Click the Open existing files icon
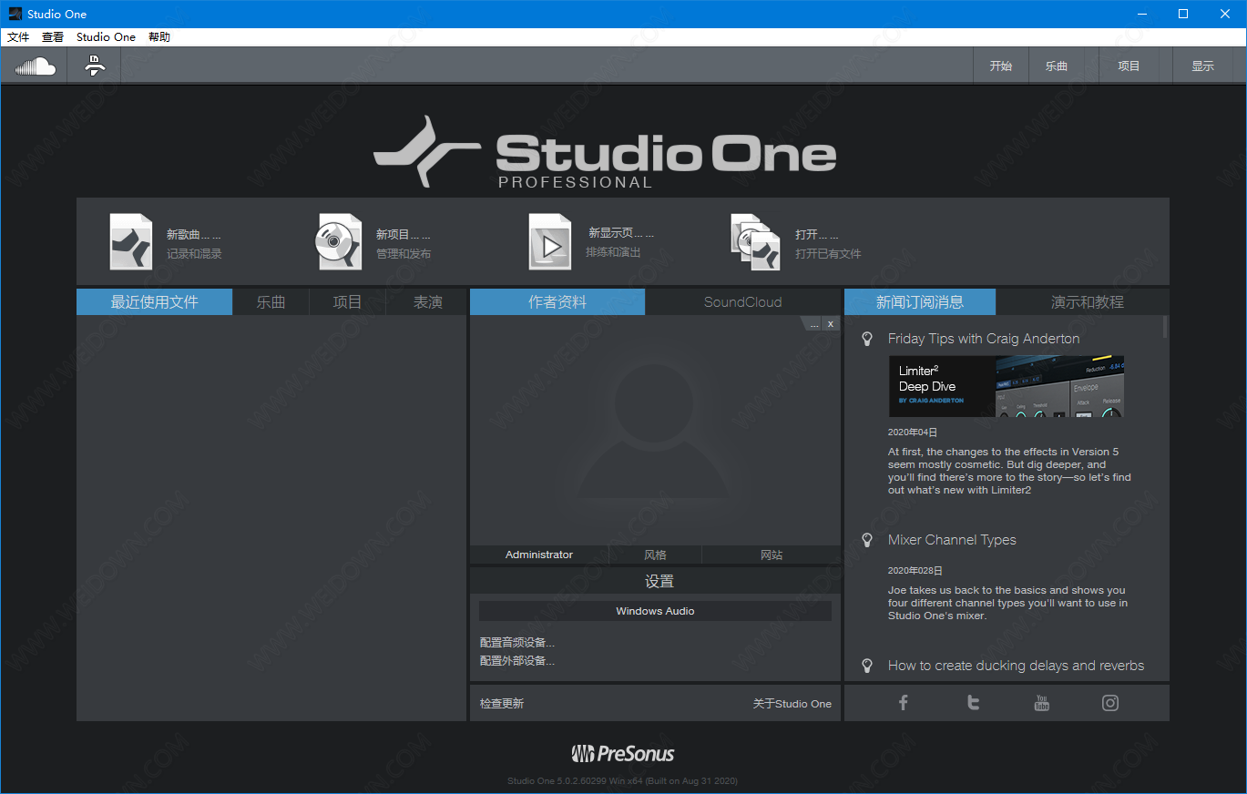1247x794 pixels. pyautogui.click(x=756, y=242)
